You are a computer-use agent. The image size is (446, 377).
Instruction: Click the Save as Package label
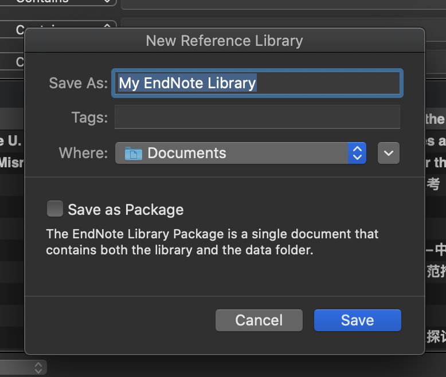click(126, 210)
